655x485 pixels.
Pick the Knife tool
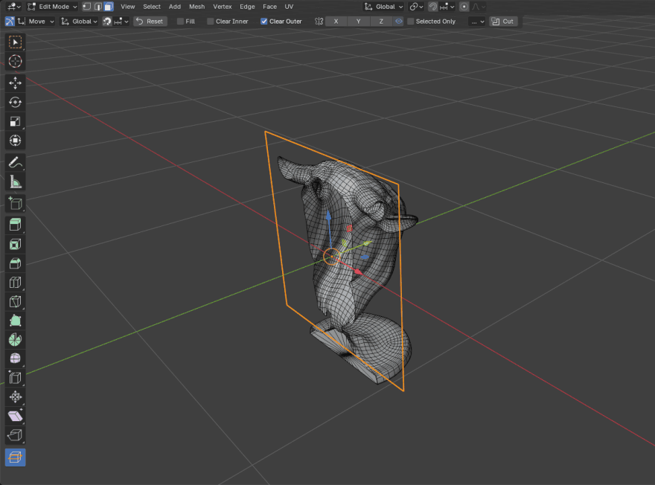[15, 302]
